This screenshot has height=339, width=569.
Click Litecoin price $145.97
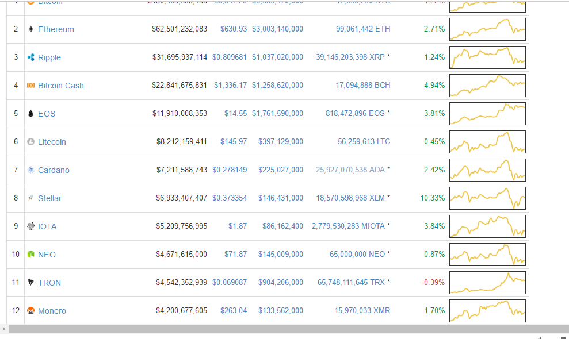[234, 142]
